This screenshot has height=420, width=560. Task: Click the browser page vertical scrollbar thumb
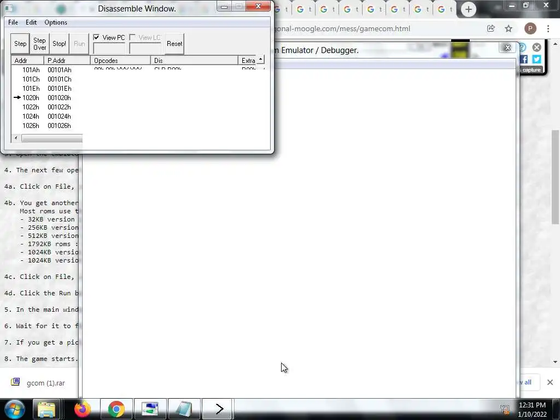coord(555,177)
